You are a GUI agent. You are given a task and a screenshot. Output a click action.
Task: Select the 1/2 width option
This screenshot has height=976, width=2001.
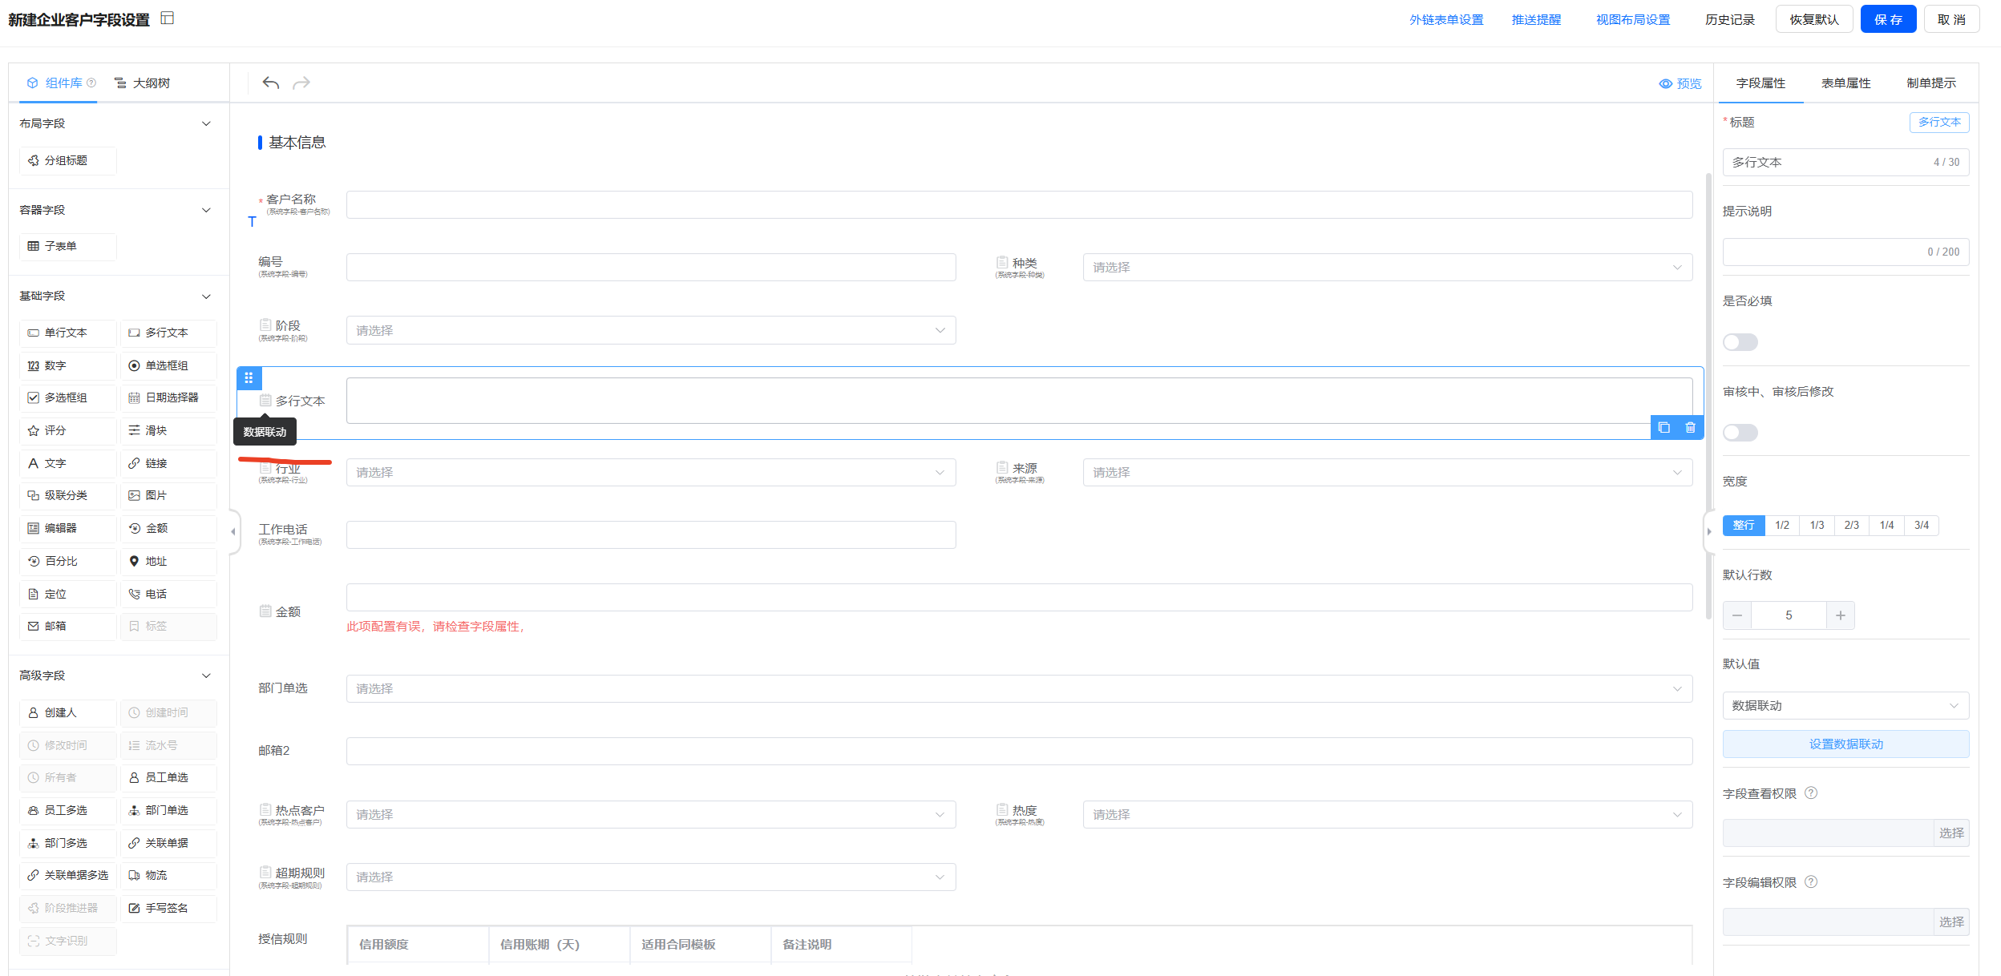(x=1782, y=526)
